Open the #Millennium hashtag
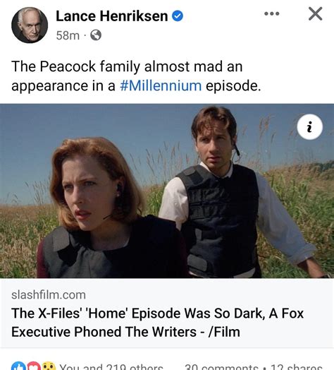Screen dimensions: 334x370 161,85
